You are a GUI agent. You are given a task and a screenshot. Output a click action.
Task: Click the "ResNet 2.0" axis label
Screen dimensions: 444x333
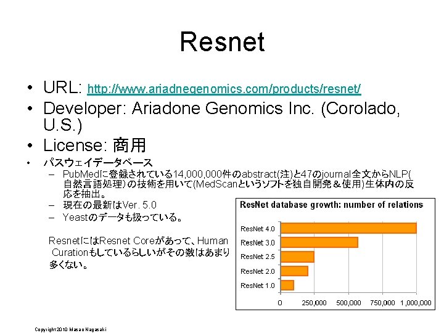(x=257, y=271)
